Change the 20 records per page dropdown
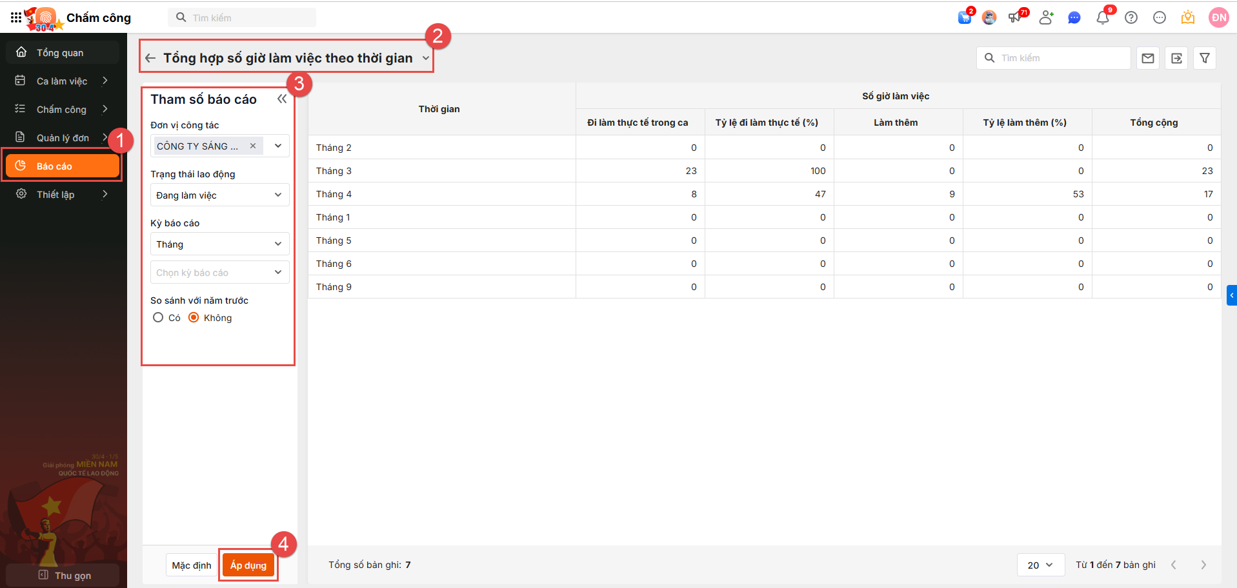This screenshot has width=1237, height=588. point(1040,565)
